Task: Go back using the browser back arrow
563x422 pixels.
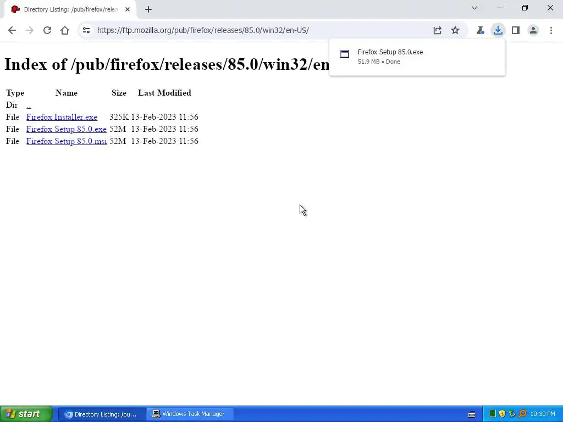Action: point(12,30)
